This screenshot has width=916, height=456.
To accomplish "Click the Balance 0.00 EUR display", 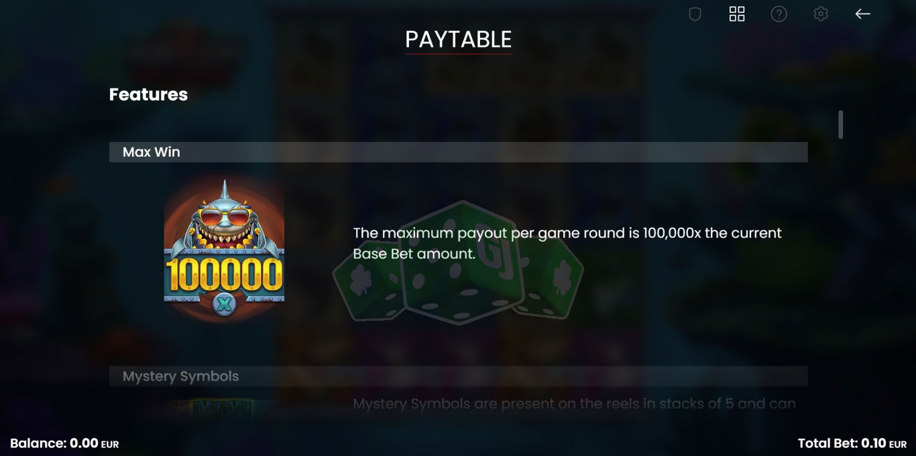I will click(x=64, y=443).
